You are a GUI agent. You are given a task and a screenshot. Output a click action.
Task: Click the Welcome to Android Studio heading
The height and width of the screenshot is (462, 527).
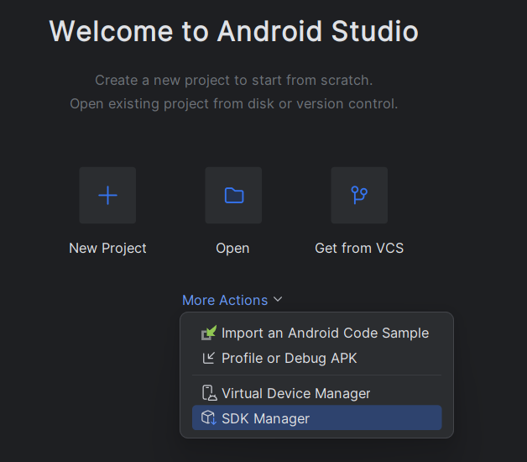[x=234, y=31]
